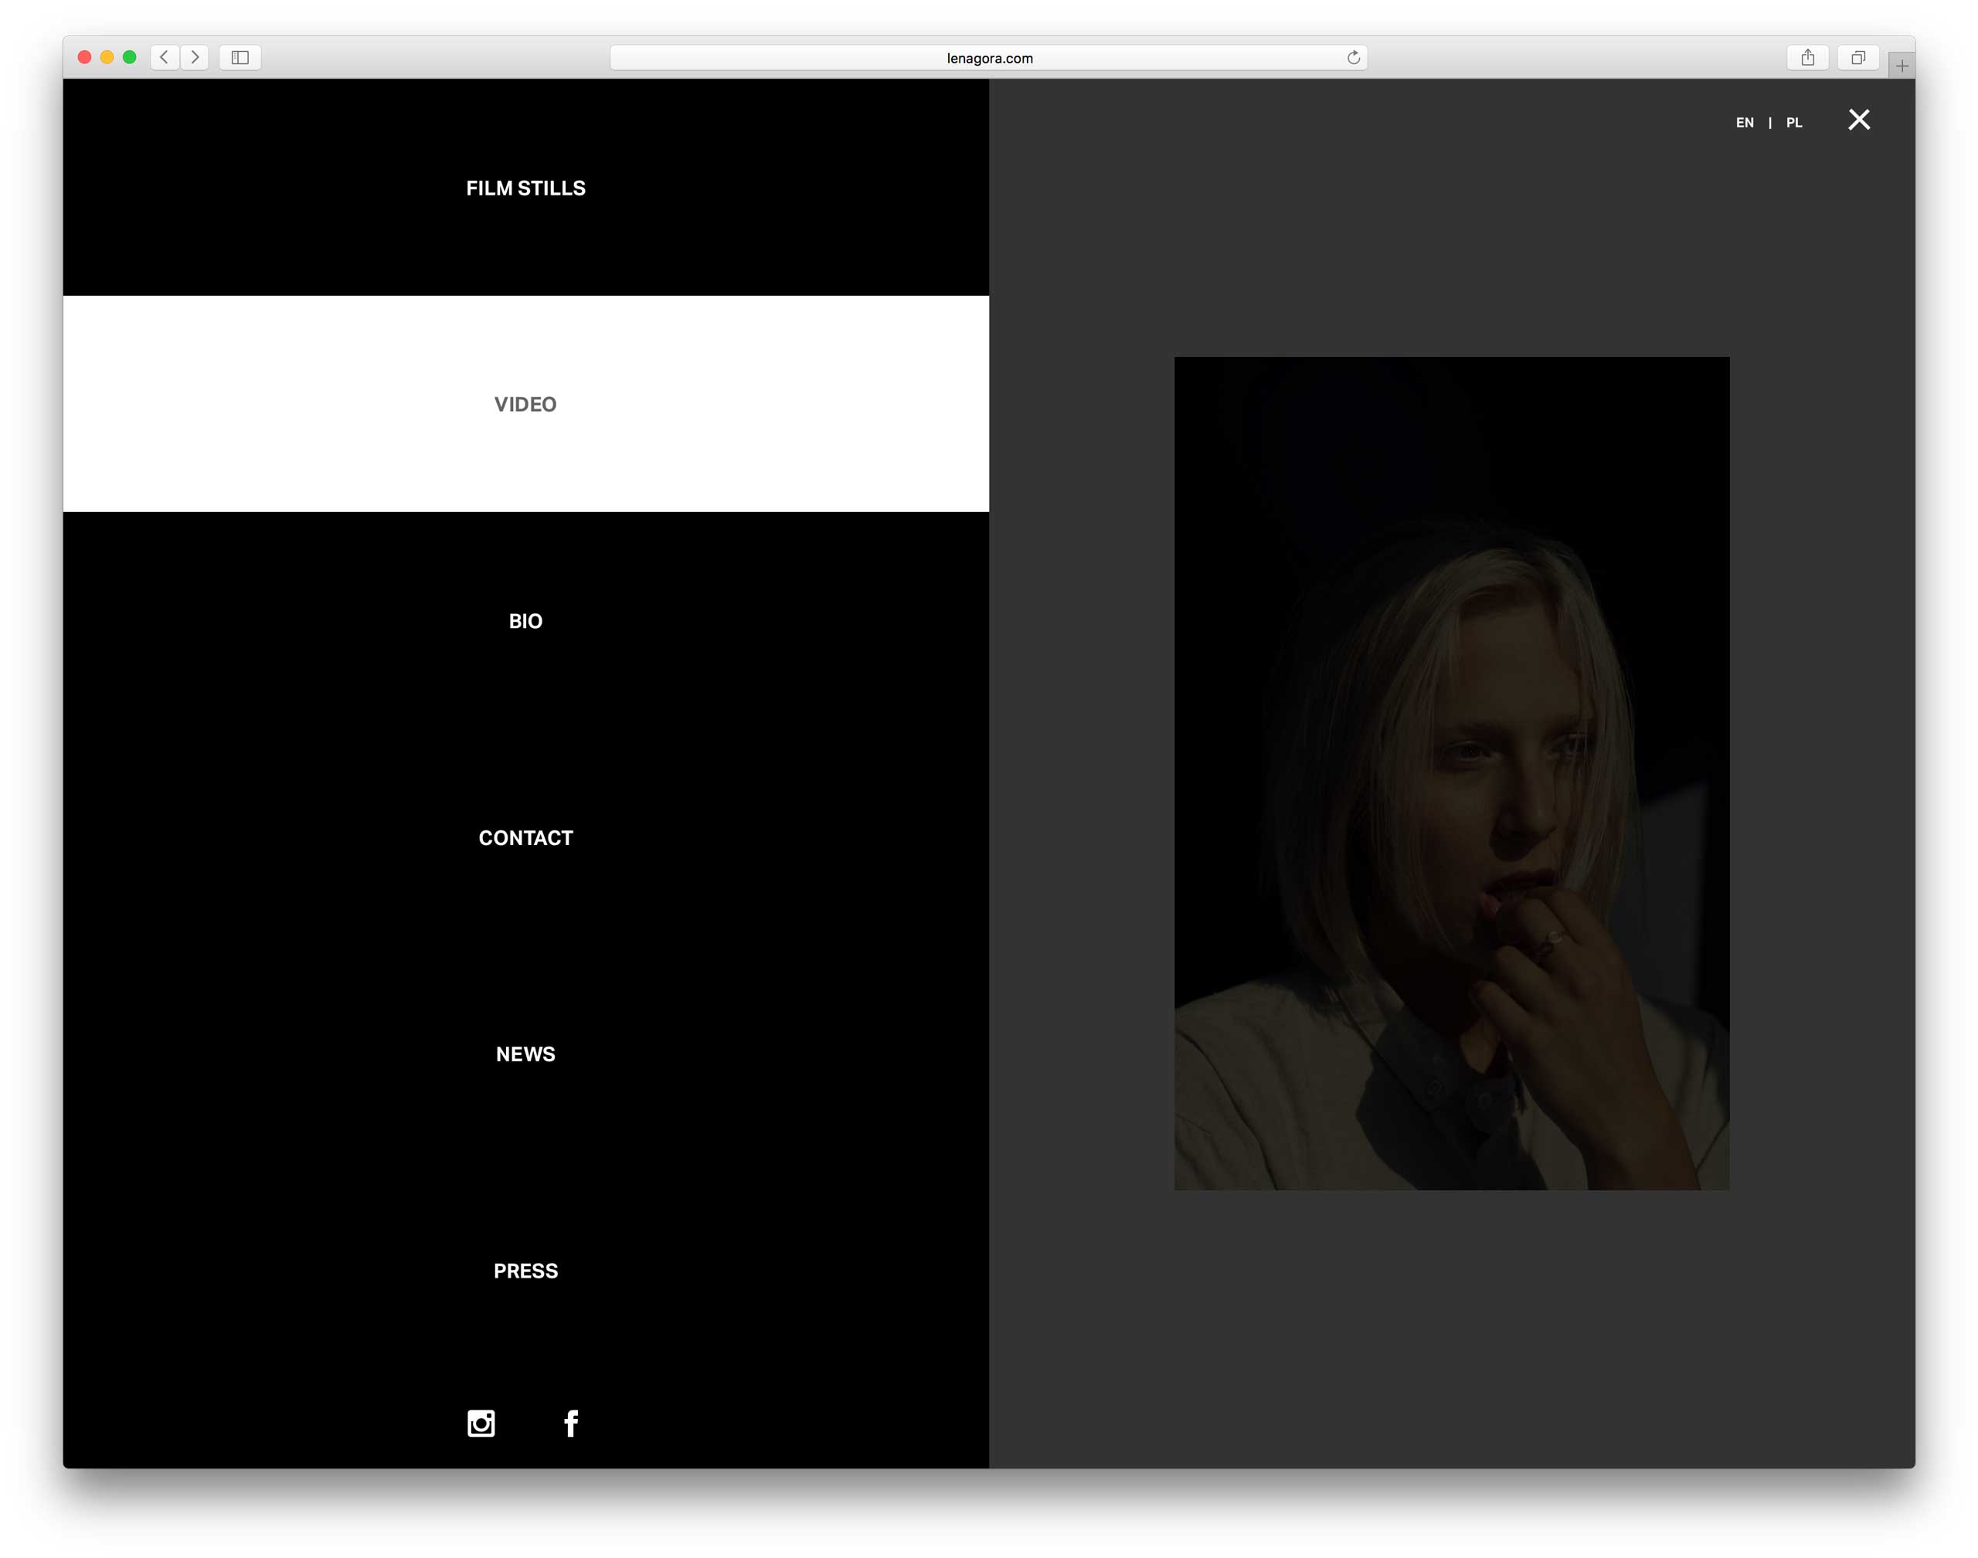This screenshot has width=1978, height=1558.
Task: Click the Safari back arrow
Action: point(165,57)
